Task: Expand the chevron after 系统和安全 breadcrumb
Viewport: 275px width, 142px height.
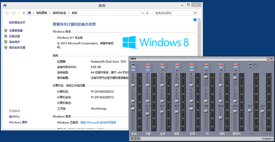Action: tap(69, 13)
